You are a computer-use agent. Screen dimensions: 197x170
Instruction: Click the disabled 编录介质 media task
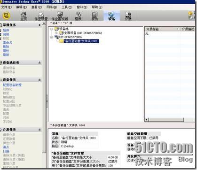(9, 135)
